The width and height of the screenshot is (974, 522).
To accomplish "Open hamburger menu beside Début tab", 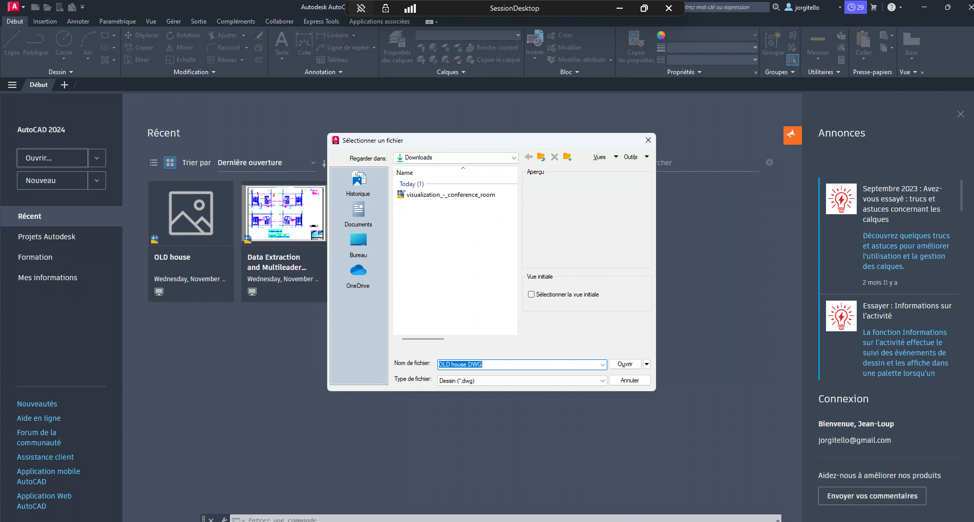I will coord(12,85).
